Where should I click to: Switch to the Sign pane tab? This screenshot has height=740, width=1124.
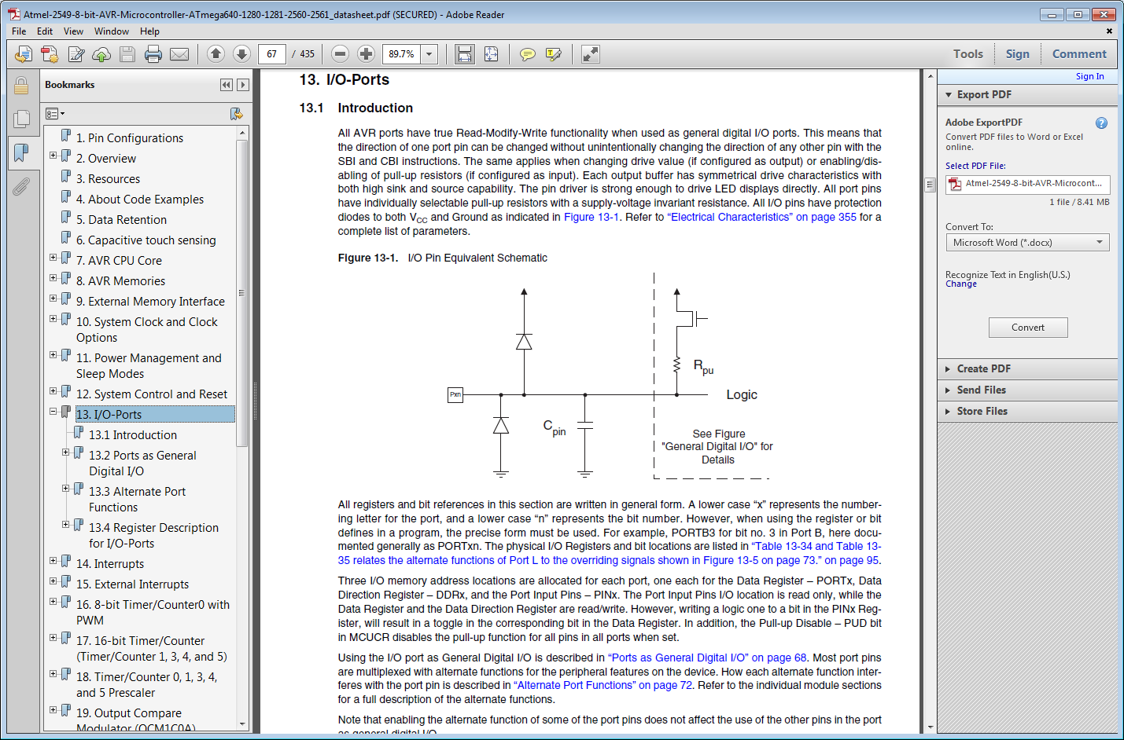click(1017, 54)
